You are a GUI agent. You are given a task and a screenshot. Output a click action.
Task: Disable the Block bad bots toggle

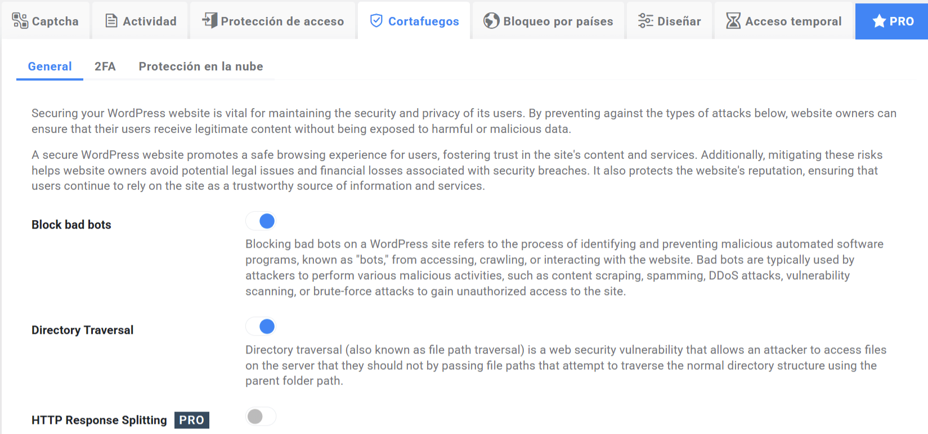[261, 221]
